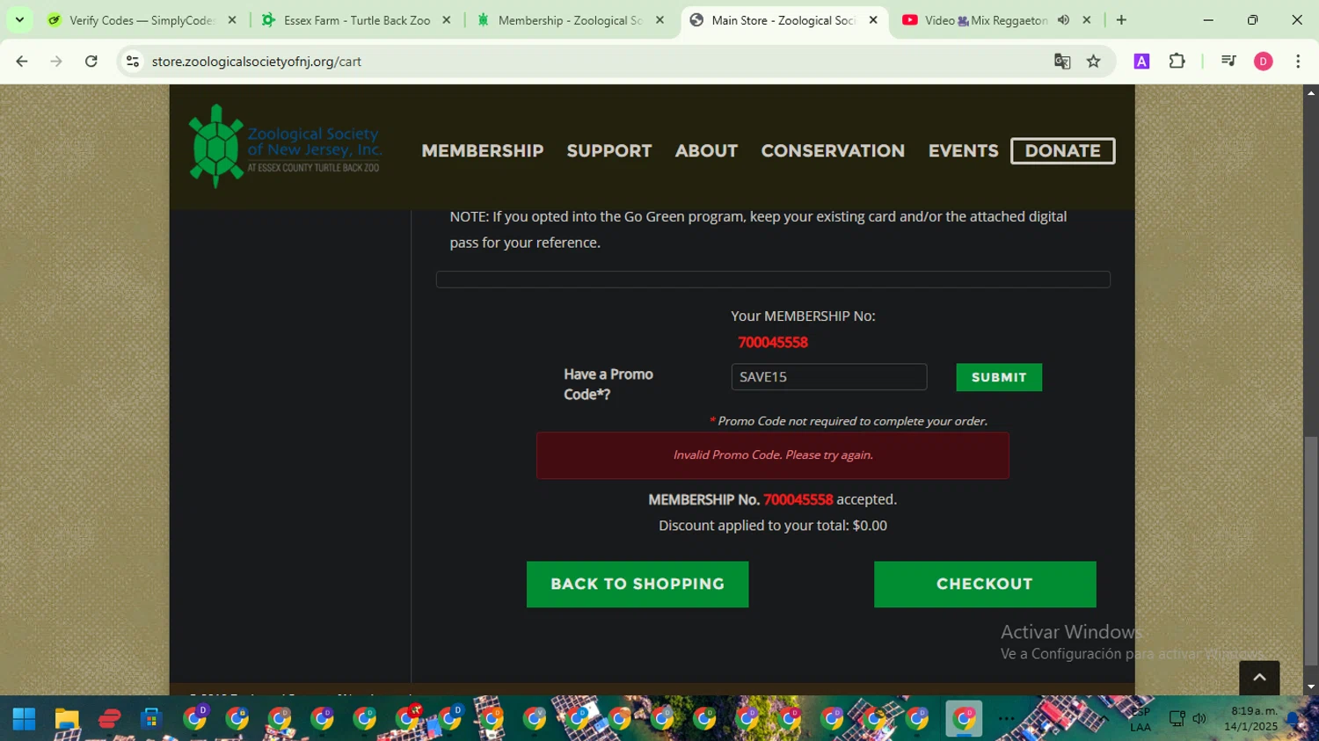Go back to the previous page
1319x741 pixels.
pos(22,62)
